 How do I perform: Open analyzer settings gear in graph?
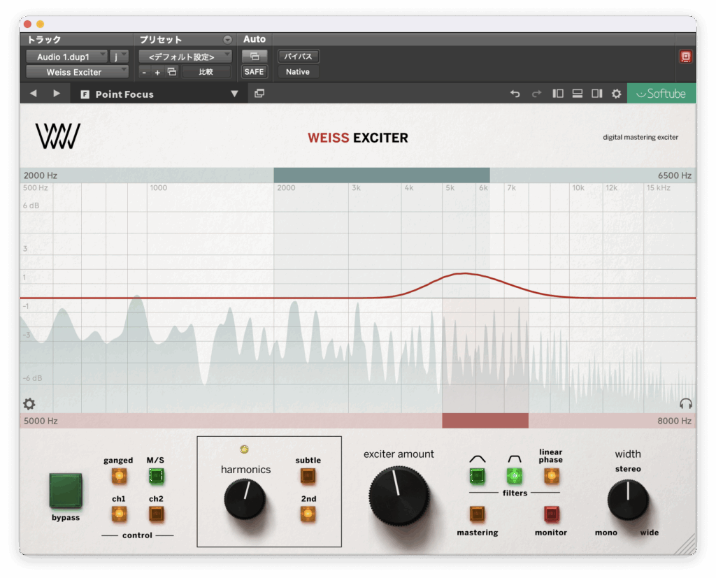point(29,403)
